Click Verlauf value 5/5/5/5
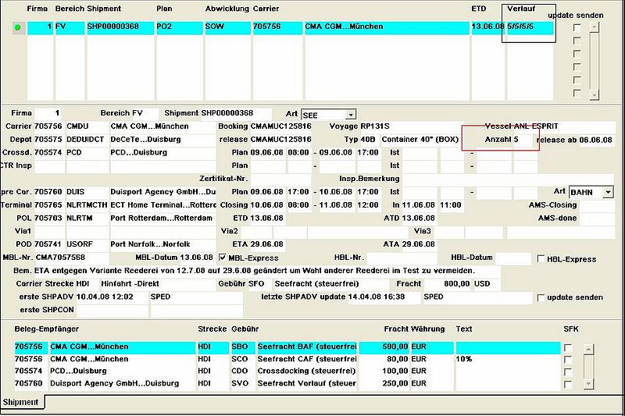625x416 pixels. pos(530,27)
